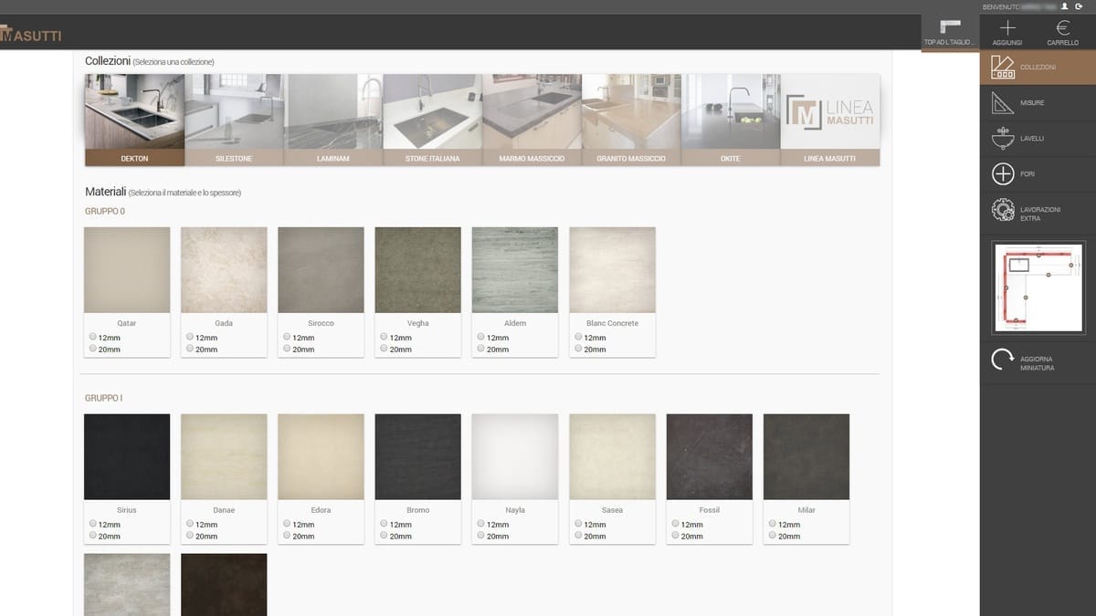Click the Sirius black material swatch
This screenshot has height=616, width=1096.
(127, 457)
